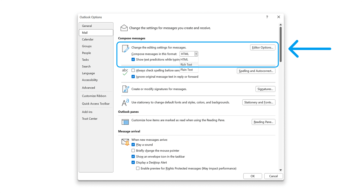Click the stationery Aa fonts icon
Screen dimensions: 362x194
[x=125, y=102]
